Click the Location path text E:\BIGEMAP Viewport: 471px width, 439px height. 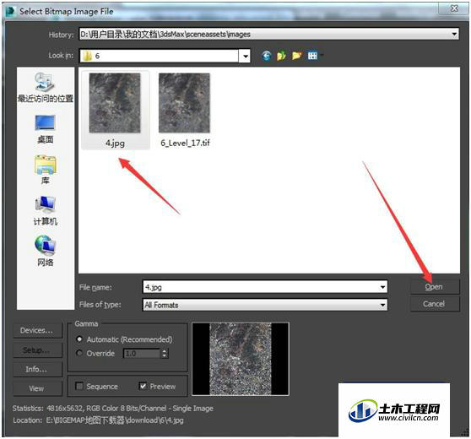[115, 420]
